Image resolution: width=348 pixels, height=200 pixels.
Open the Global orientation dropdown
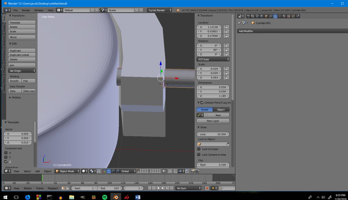pyautogui.click(x=128, y=171)
